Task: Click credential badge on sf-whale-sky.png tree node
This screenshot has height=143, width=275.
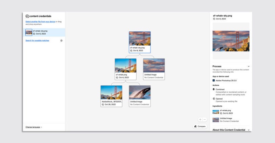Action: [x=131, y=51]
